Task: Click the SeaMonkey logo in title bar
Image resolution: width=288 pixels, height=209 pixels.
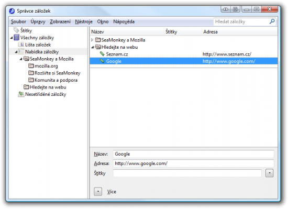Action: point(12,11)
